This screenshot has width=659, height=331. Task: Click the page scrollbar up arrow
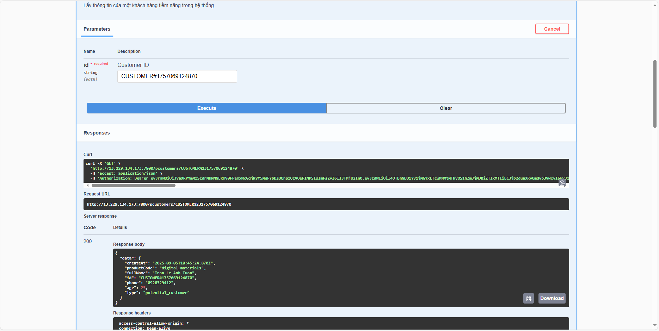point(655,5)
